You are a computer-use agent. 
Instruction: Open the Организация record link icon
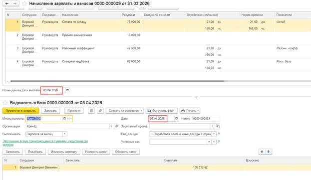click(117, 126)
